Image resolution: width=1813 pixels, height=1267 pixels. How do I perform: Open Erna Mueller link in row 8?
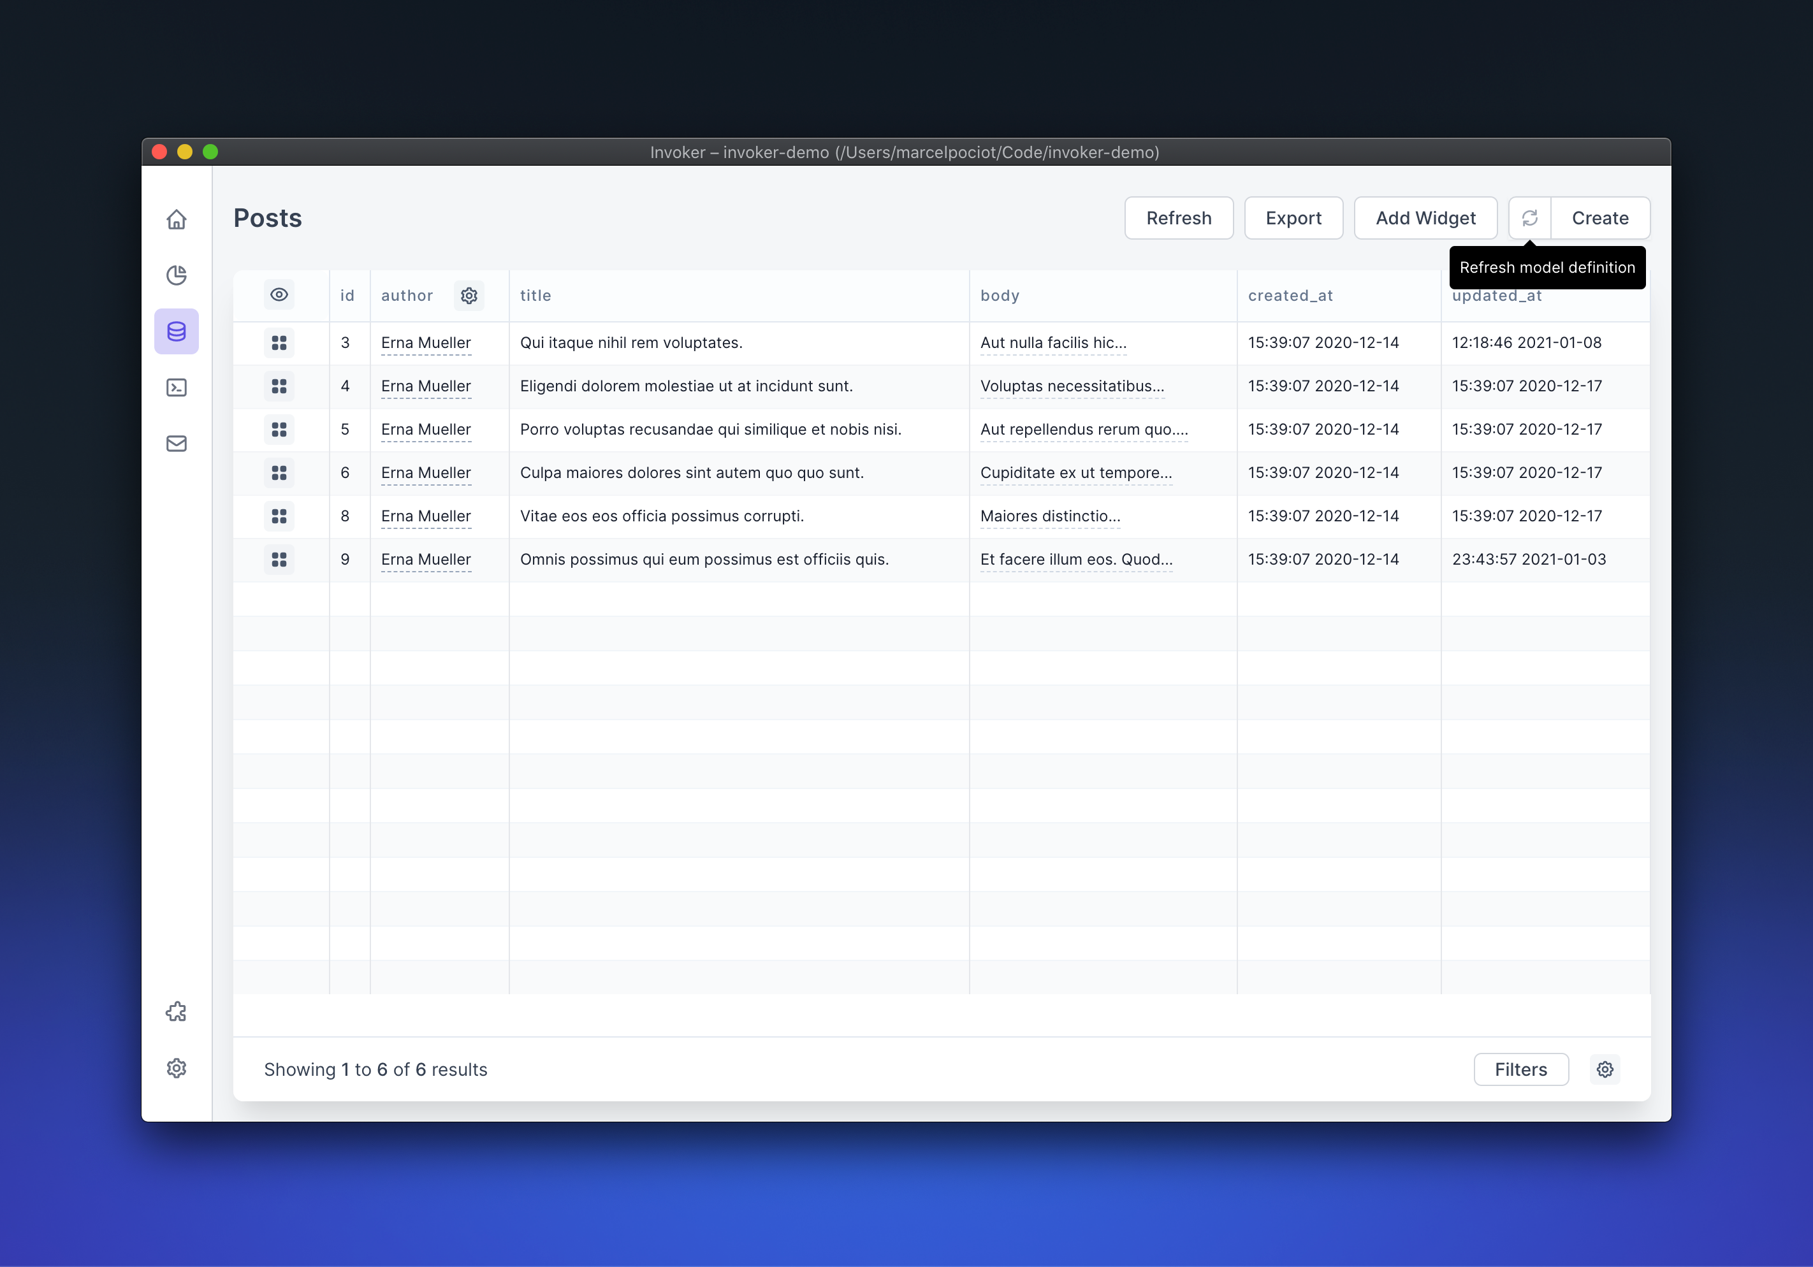(x=426, y=516)
